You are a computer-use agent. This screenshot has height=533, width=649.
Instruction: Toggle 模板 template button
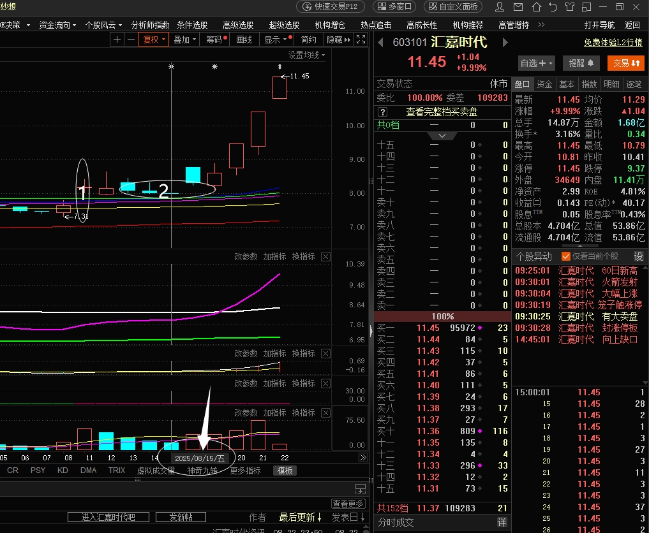click(x=285, y=471)
